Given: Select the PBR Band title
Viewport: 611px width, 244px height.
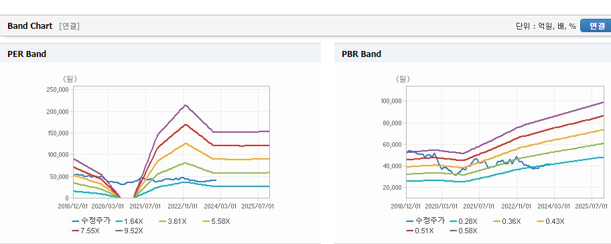Looking at the screenshot, I should coord(361,54).
